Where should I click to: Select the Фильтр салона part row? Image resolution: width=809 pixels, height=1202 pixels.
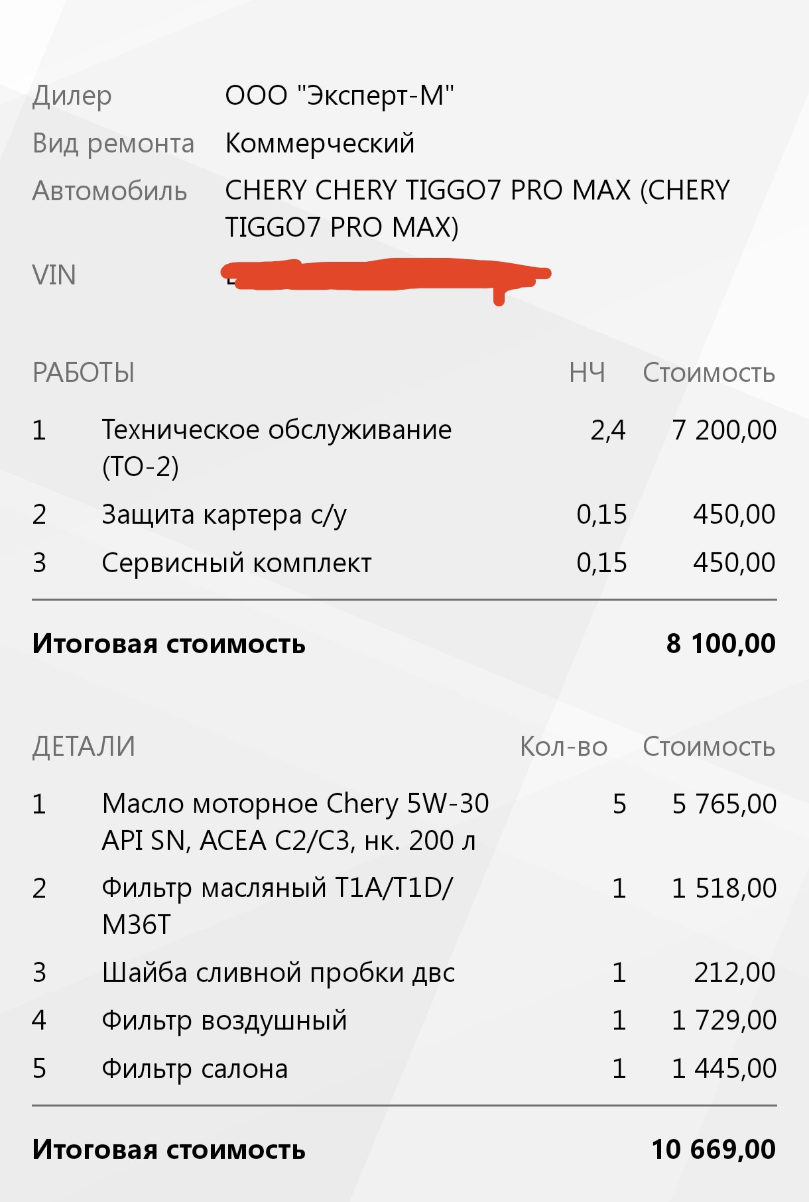click(194, 1069)
